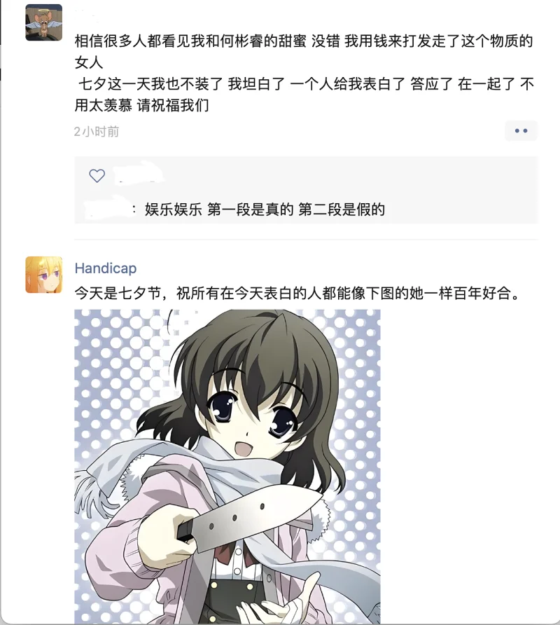View the anime girl image full size
The height and width of the screenshot is (625, 560).
pos(227,467)
